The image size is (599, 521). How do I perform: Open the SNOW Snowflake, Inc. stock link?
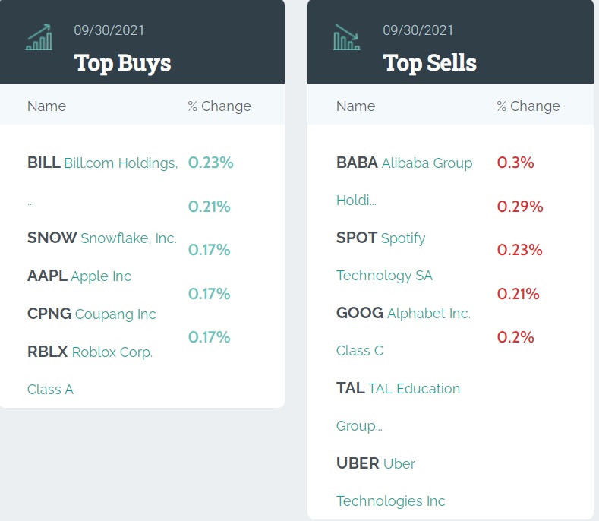[x=102, y=238]
